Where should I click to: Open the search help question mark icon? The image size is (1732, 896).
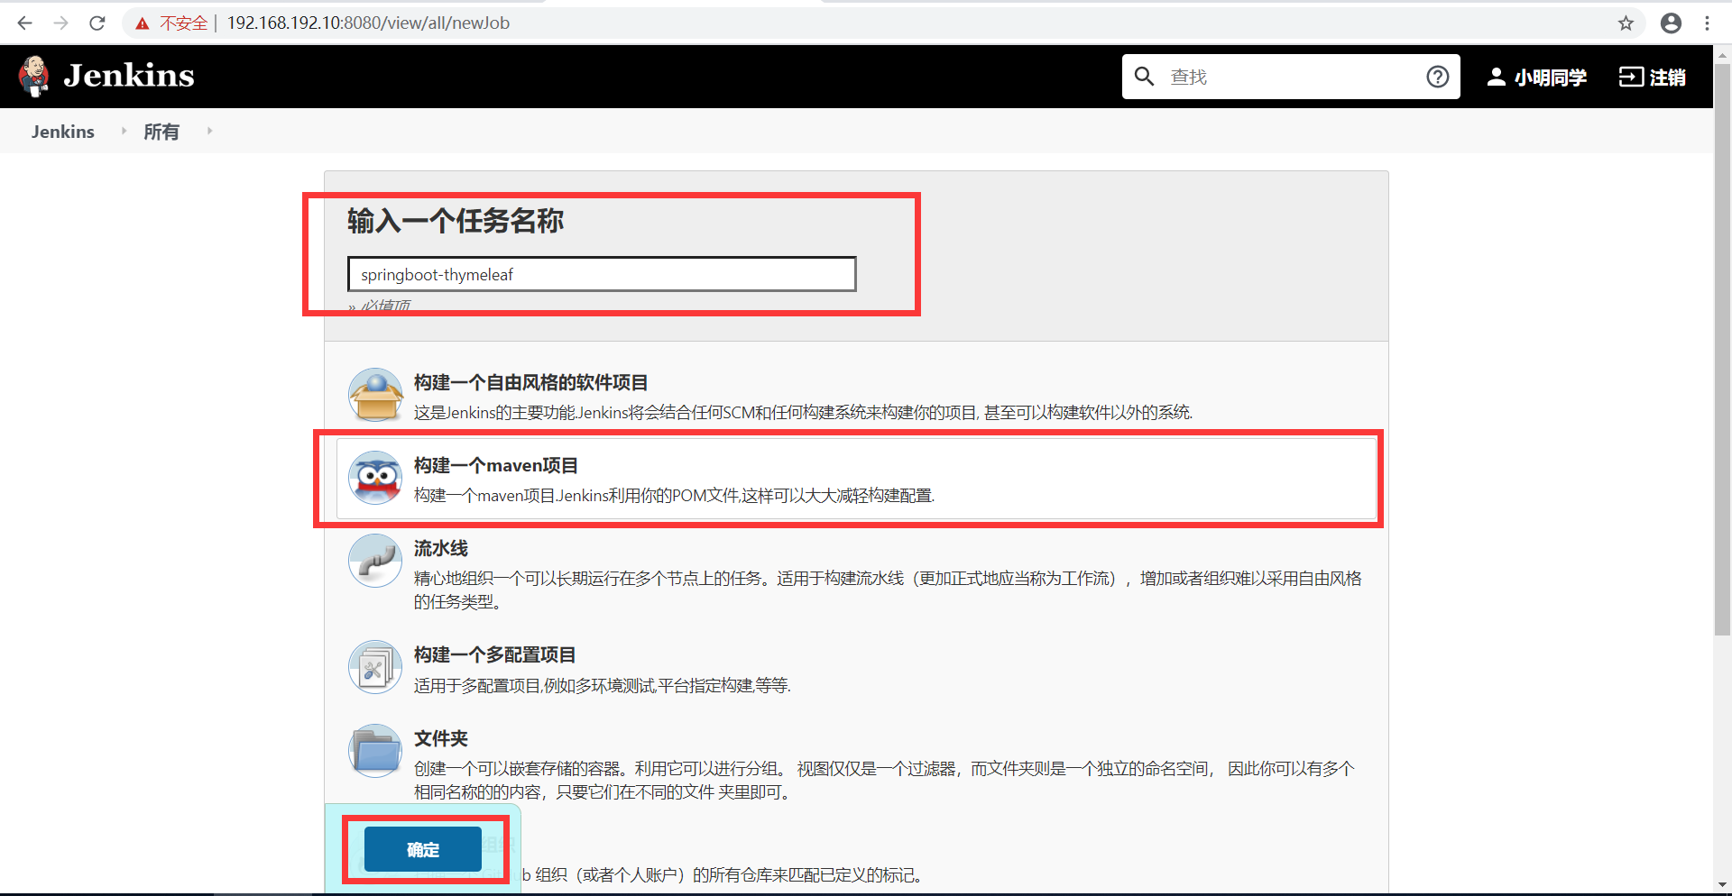point(1438,77)
